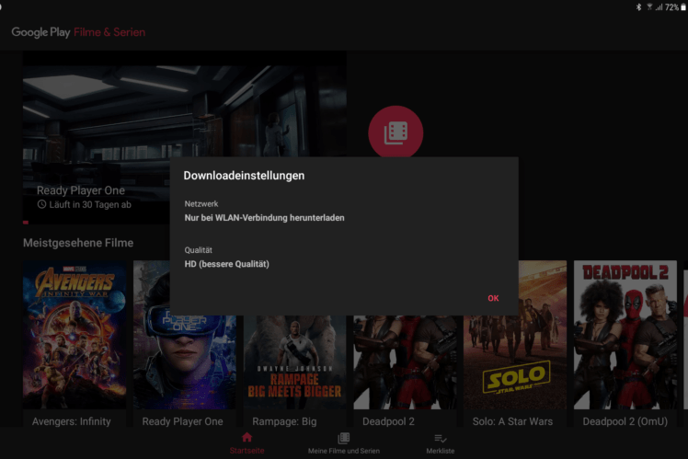Confirm the dialog with OK
Viewport: 688px width, 459px height.
(493, 298)
